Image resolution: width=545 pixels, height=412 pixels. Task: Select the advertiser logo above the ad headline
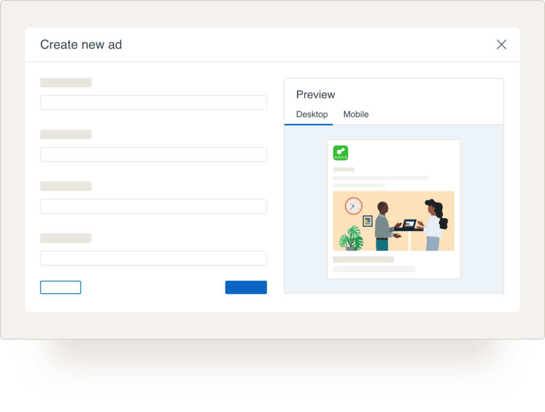tap(341, 153)
